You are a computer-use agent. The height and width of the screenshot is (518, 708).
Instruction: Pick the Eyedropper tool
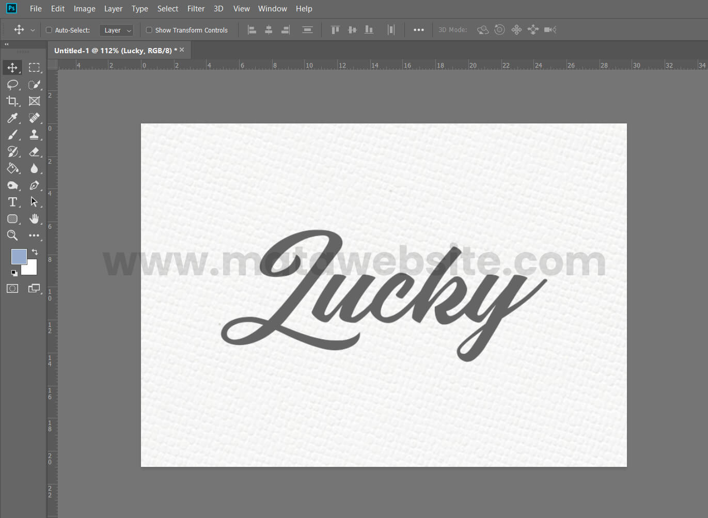coord(12,118)
